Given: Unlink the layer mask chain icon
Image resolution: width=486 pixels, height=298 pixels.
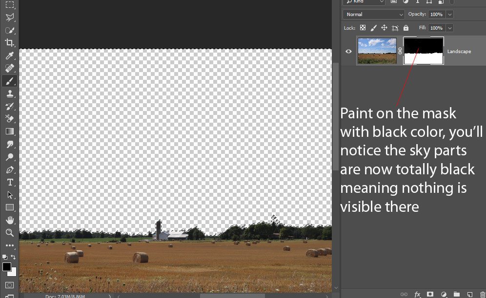Looking at the screenshot, I should [400, 51].
